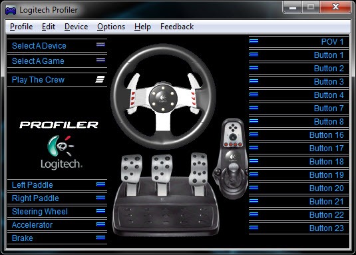The image size is (356, 255).
Task: Click the blue indicator next to POV 1
Action: tap(254, 41)
